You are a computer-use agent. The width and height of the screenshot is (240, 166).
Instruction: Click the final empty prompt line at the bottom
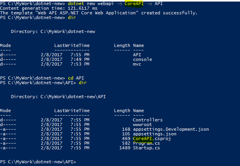pos(39,162)
